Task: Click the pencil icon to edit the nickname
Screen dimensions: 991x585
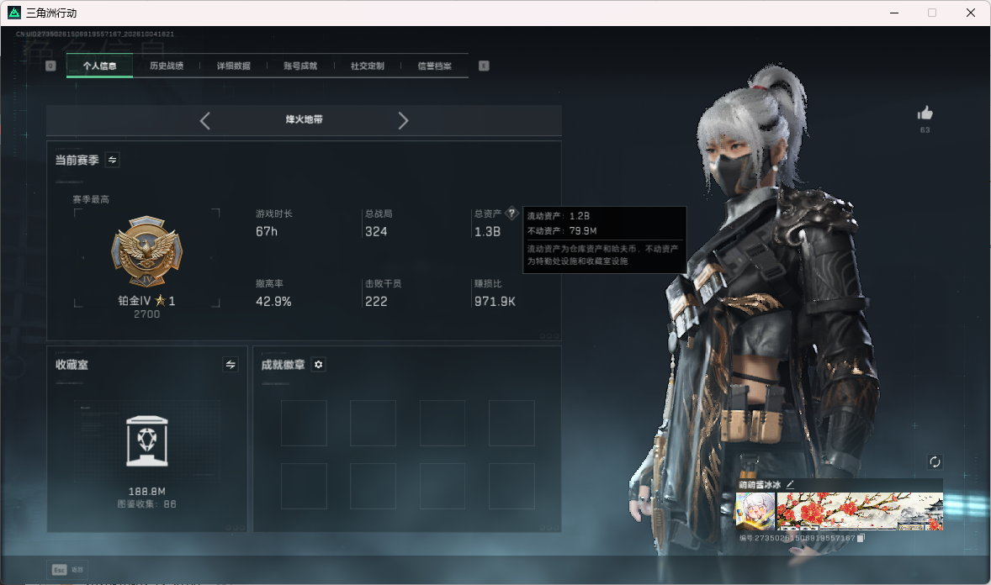Action: [x=790, y=484]
